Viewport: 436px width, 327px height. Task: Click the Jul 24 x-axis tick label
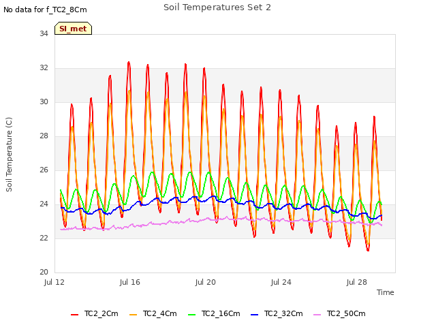(281, 283)
